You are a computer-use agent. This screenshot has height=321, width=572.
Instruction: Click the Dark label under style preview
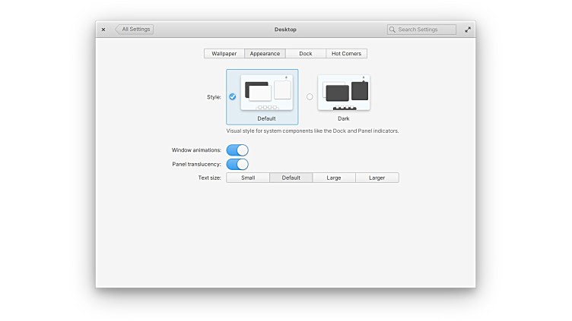pos(344,119)
